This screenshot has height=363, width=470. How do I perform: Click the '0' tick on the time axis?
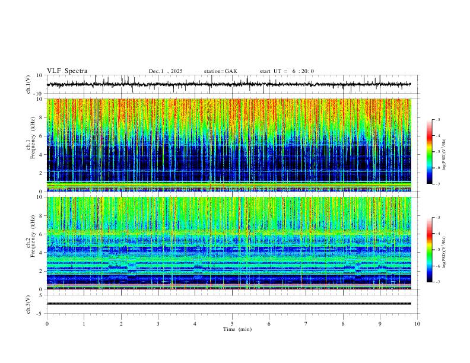click(x=47, y=324)
